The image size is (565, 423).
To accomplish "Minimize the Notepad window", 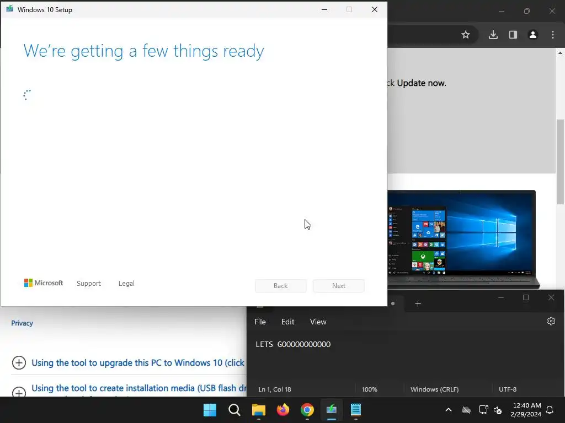I will pos(501,297).
